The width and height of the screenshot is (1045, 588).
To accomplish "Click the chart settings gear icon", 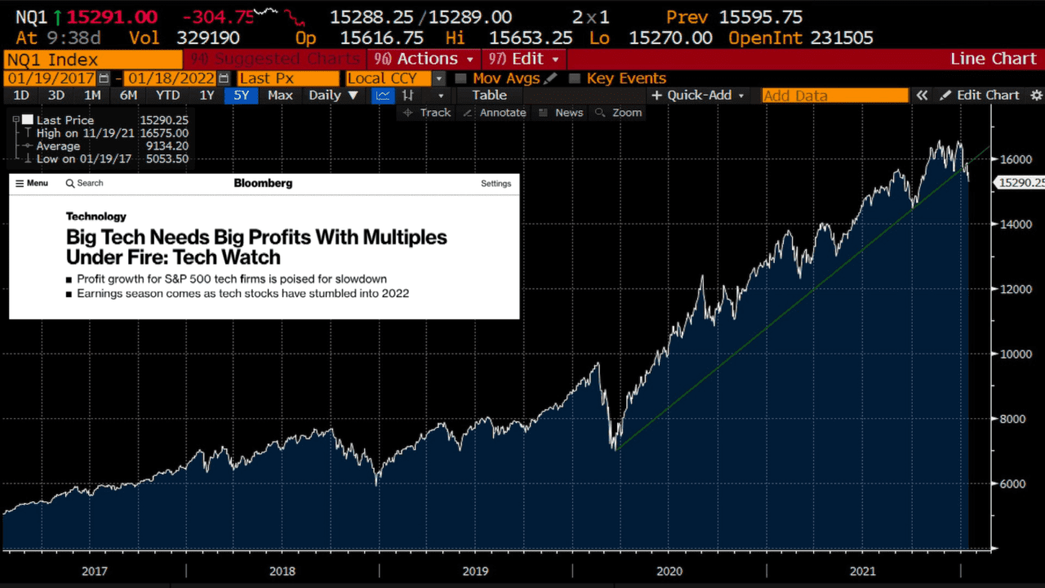I will click(1036, 96).
